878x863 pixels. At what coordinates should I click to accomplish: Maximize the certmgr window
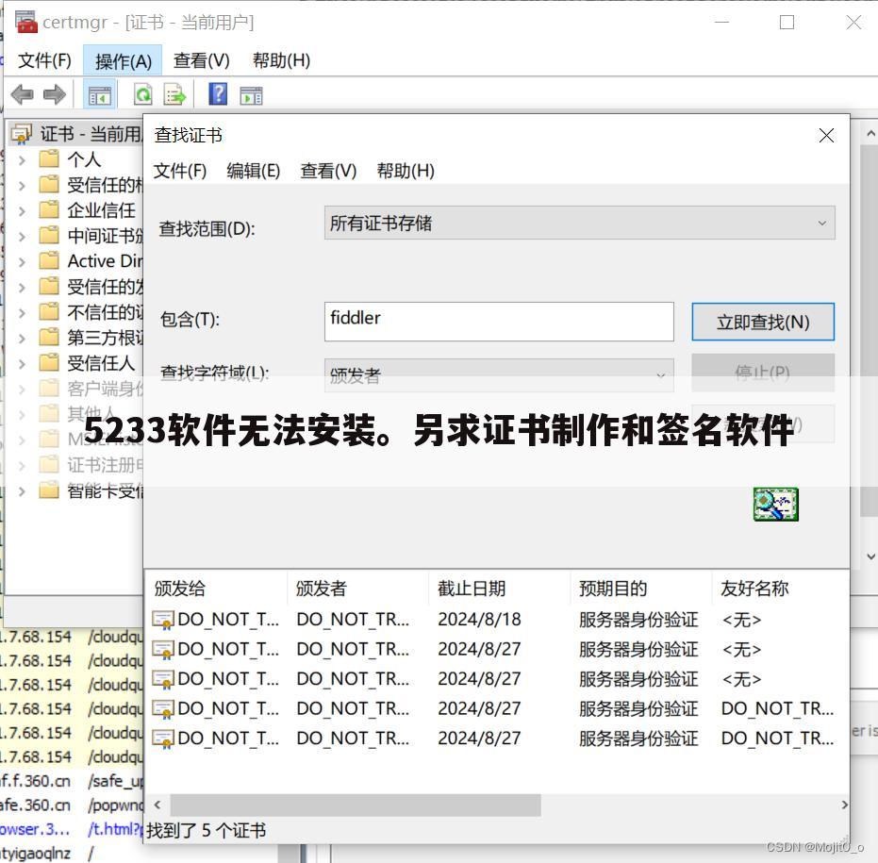click(787, 23)
